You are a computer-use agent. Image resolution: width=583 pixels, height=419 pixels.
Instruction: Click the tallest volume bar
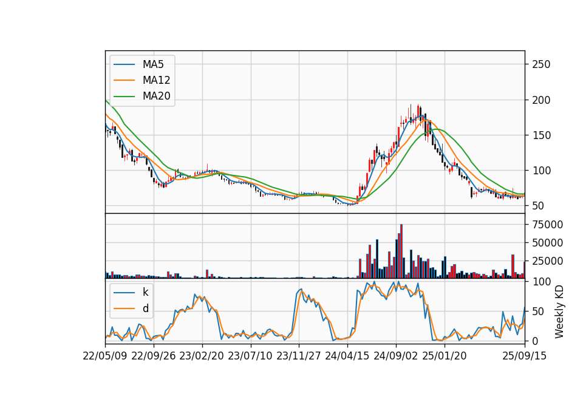401,251
